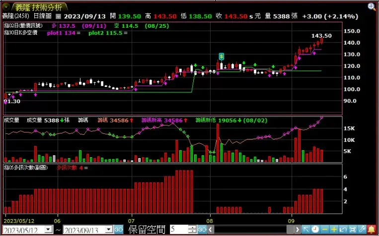The width and height of the screenshot is (379, 236).
Task: Click the minus zoom-out icon
Action: (325, 229)
